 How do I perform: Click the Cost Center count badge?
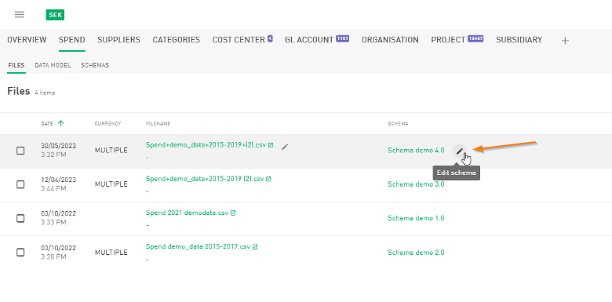(x=270, y=38)
